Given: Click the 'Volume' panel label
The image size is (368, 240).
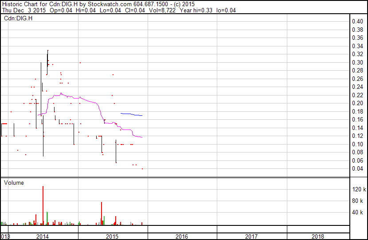Looking at the screenshot, I should [x=14, y=183].
